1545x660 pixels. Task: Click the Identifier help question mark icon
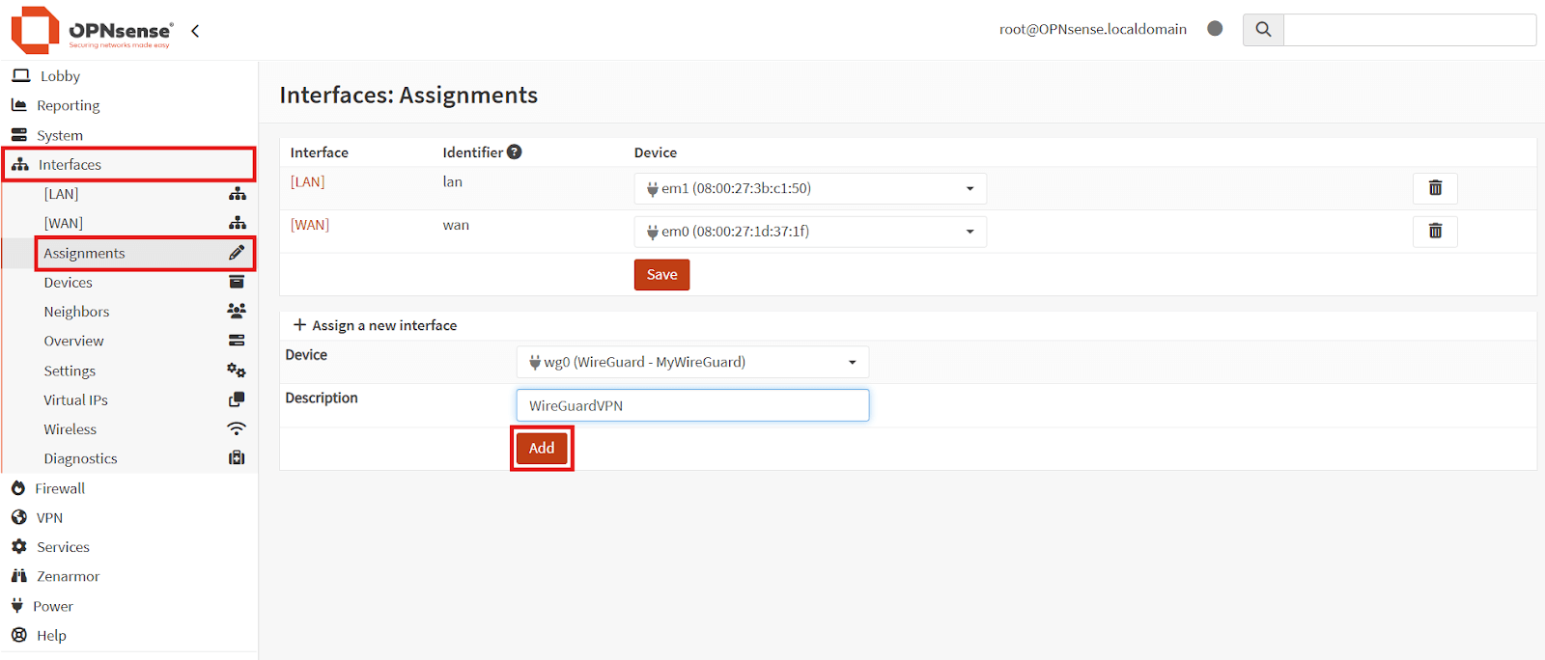pyautogui.click(x=515, y=151)
